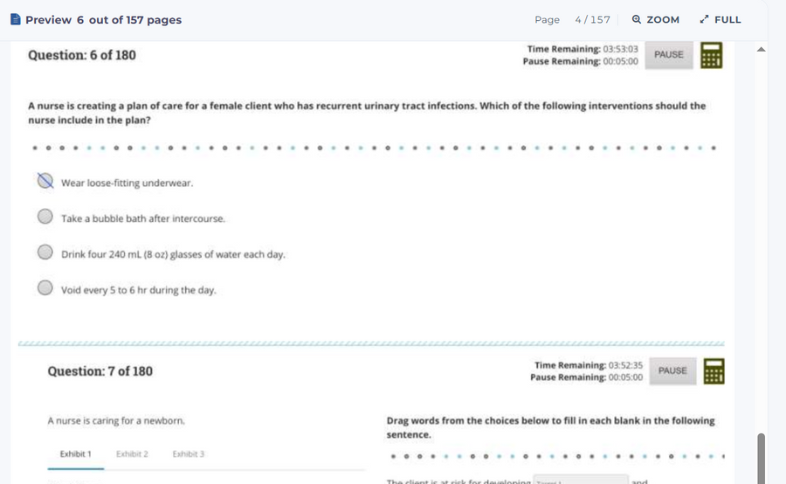Click Time Remaining 03:53:03 text
The image size is (786, 484).
583,49
